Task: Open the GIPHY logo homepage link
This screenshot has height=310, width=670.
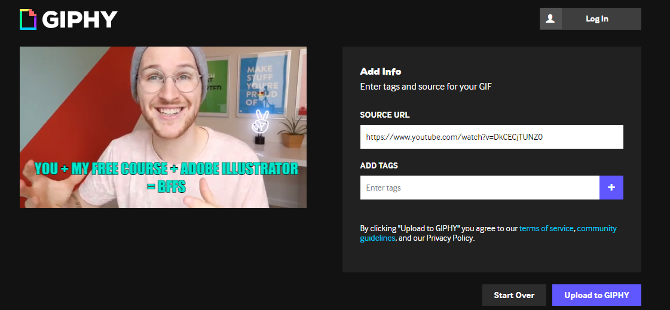Action: [x=68, y=19]
